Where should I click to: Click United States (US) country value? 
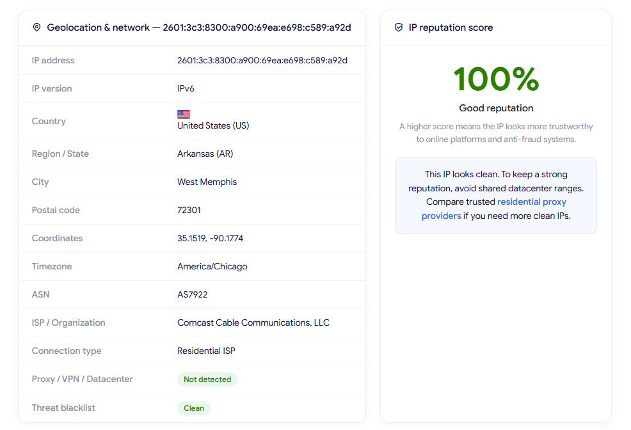pos(213,125)
